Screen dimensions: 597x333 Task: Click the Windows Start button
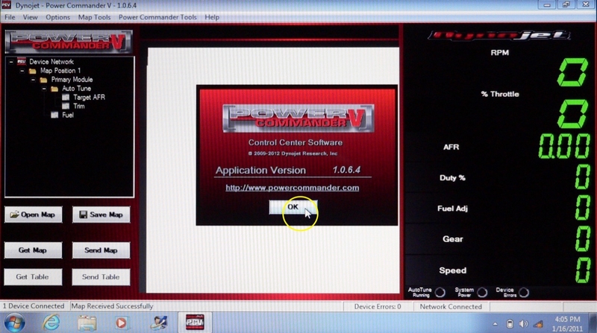(15, 322)
